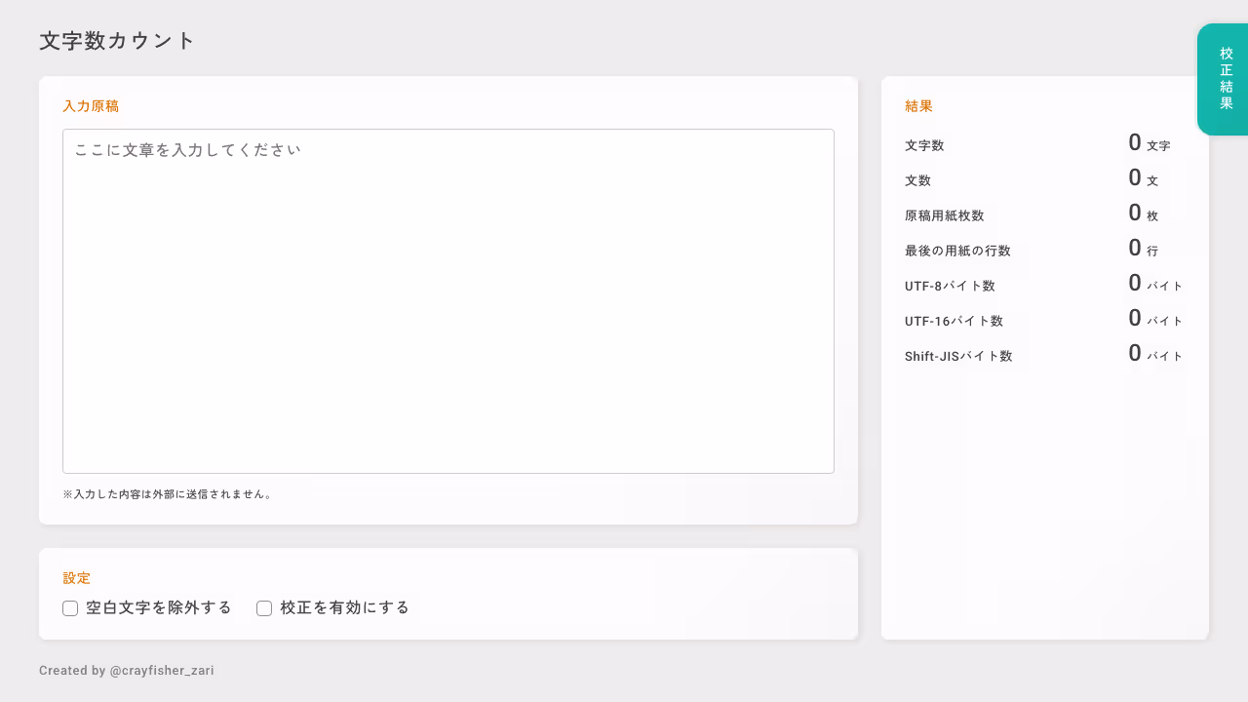Image resolution: width=1248 pixels, height=702 pixels.
Task: Click the 入力原稿 section heading
Action: click(x=91, y=105)
